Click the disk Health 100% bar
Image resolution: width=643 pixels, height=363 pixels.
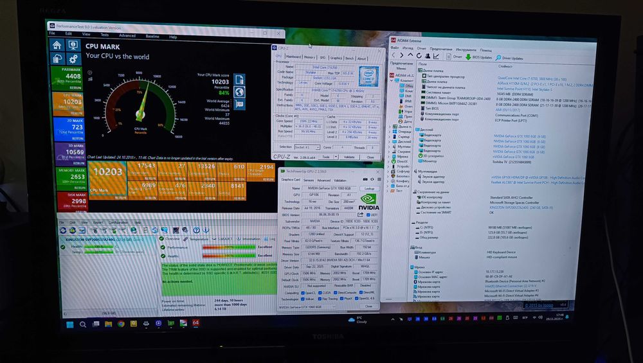tap(228, 256)
